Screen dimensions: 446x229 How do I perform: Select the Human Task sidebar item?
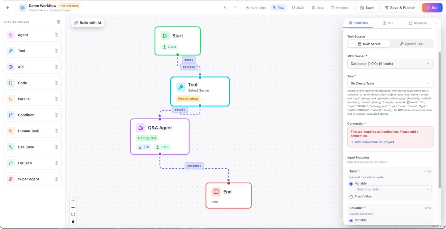[33, 131]
